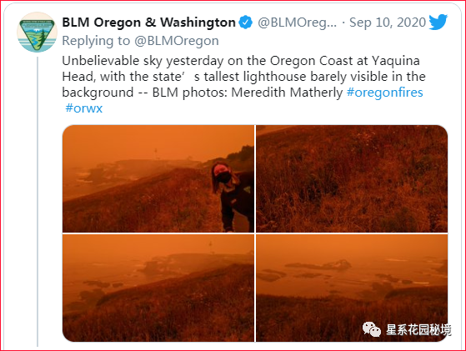The width and height of the screenshot is (466, 351).
Task: Open the #oregonfires hashtag
Action: point(385,93)
